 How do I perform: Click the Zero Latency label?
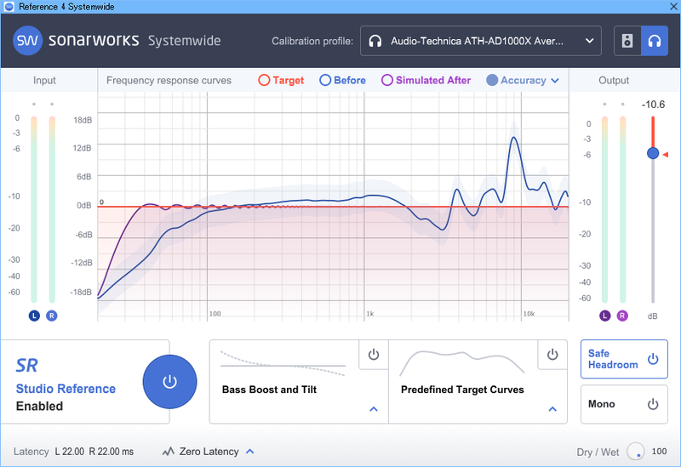[209, 452]
